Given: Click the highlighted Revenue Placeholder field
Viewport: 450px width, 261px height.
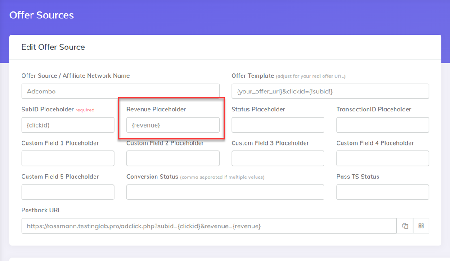Looking at the screenshot, I should 173,125.
